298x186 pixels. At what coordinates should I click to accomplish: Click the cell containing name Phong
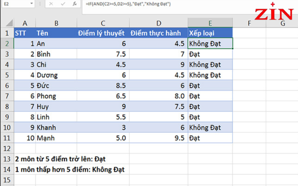pyautogui.click(x=56, y=96)
